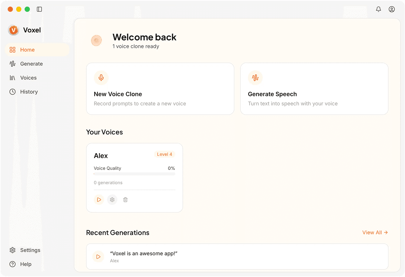Delete the Alex voice with trash icon
Screen dimensions: 405x277
pyautogui.click(x=125, y=200)
